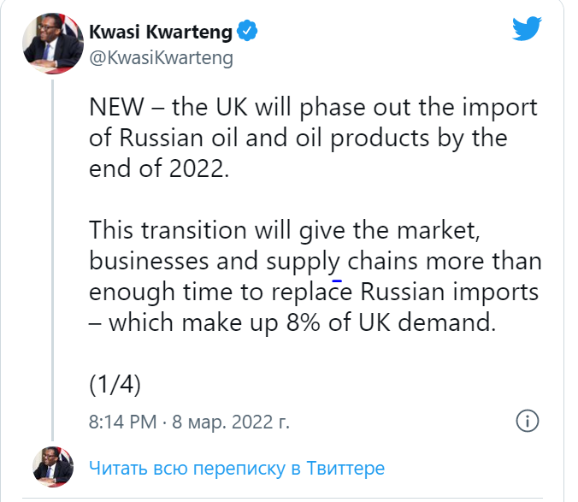Screen dimensions: 578x502
Task: Click the words "Russian imports"
Action: coord(448,291)
